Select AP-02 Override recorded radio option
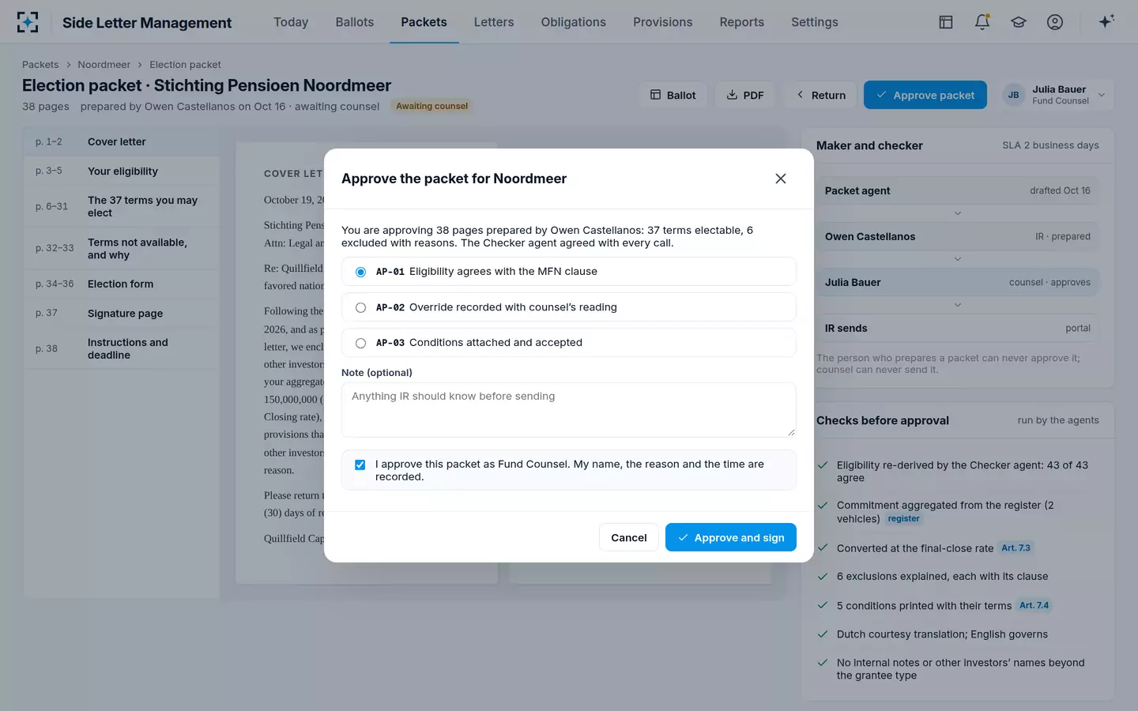This screenshot has width=1138, height=711. tap(360, 307)
